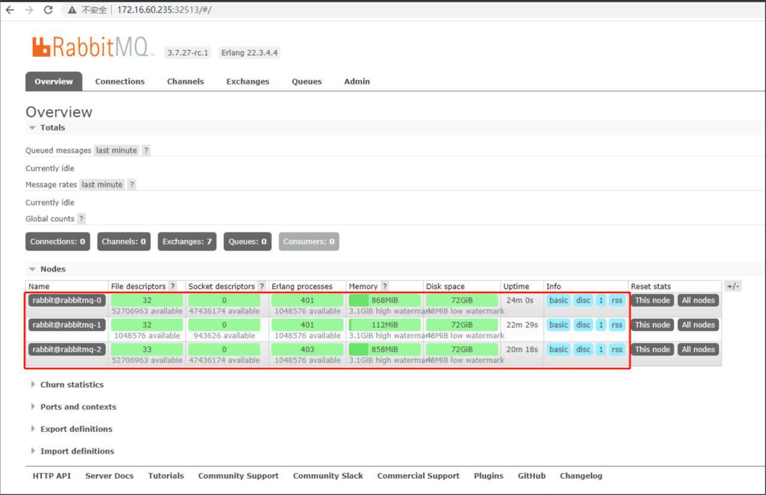Change Queued messages last minute range

point(117,150)
